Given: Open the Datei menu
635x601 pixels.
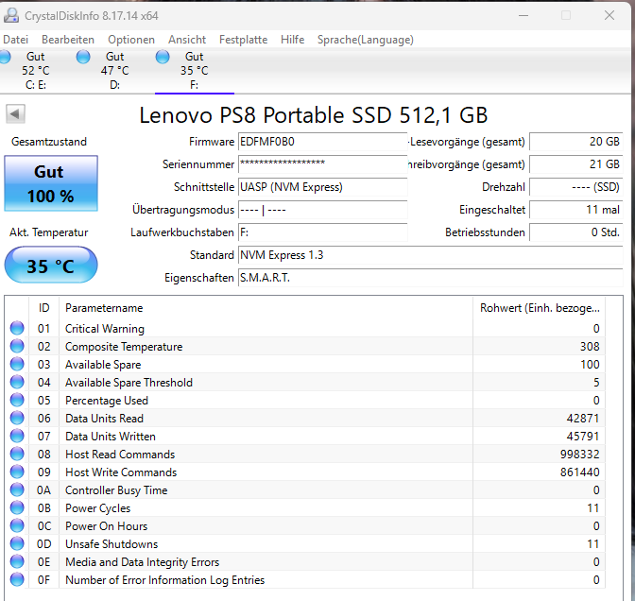Looking at the screenshot, I should (x=15, y=40).
